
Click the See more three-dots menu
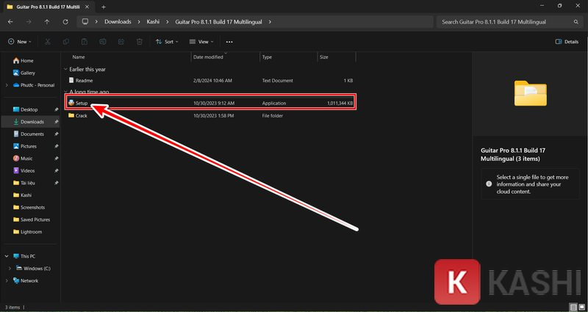[230, 42]
